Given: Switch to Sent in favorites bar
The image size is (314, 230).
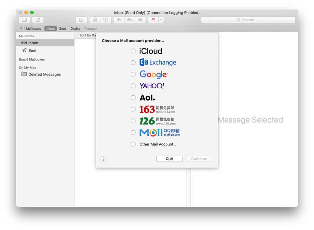Looking at the screenshot, I should click(x=63, y=29).
